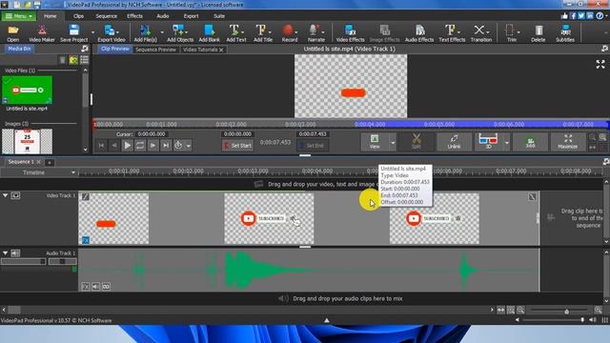Open Add File(s) dropdown arrow
This screenshot has width=610, height=343.
pyautogui.click(x=162, y=33)
